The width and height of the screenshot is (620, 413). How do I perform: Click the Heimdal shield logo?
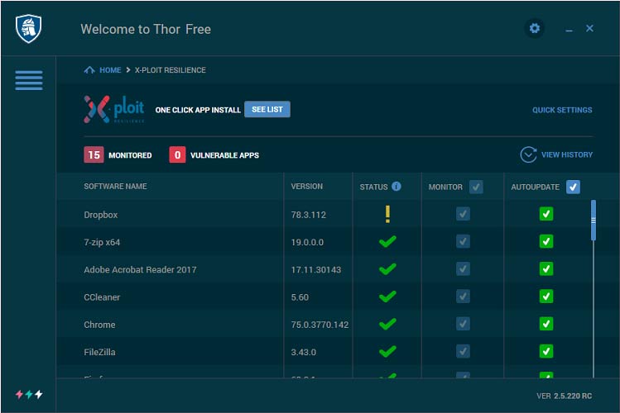coord(28,28)
